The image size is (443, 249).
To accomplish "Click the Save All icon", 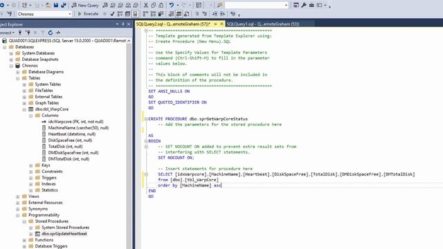I will pos(64,5).
